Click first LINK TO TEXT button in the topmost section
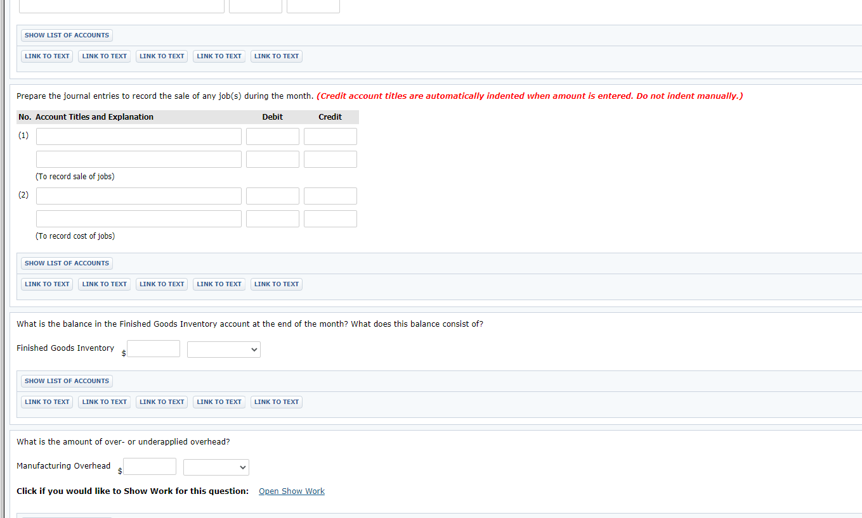The height and width of the screenshot is (518, 862). point(47,56)
